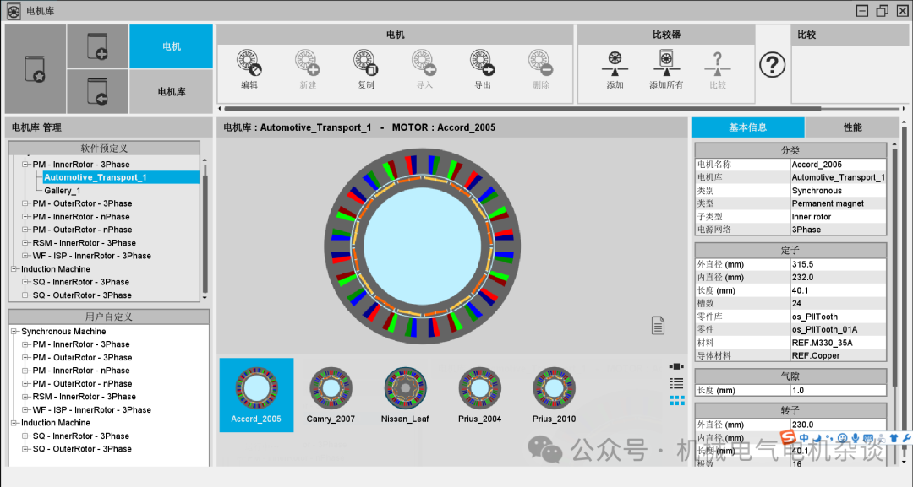Click the Sogou input method S icon

788,437
